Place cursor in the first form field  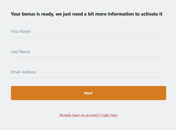[x=89, y=32]
